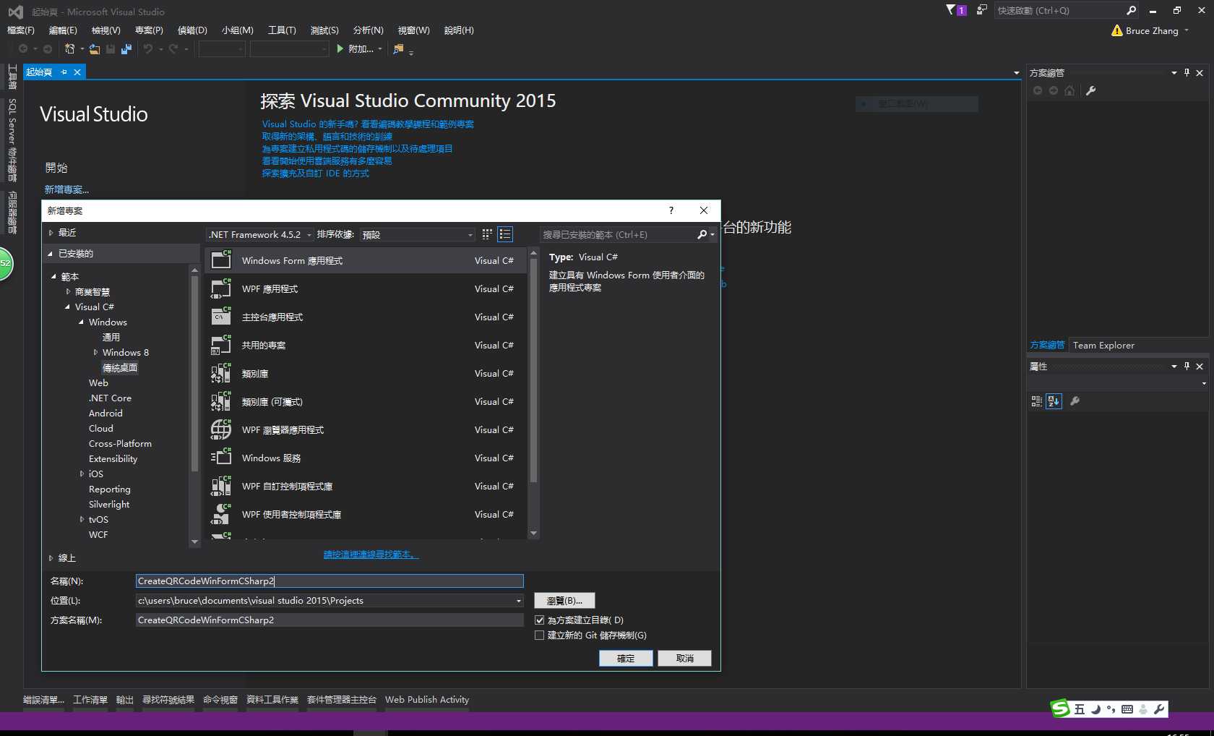The image size is (1214, 736).
Task: Click the Properties panel categorized icon
Action: point(1037,401)
